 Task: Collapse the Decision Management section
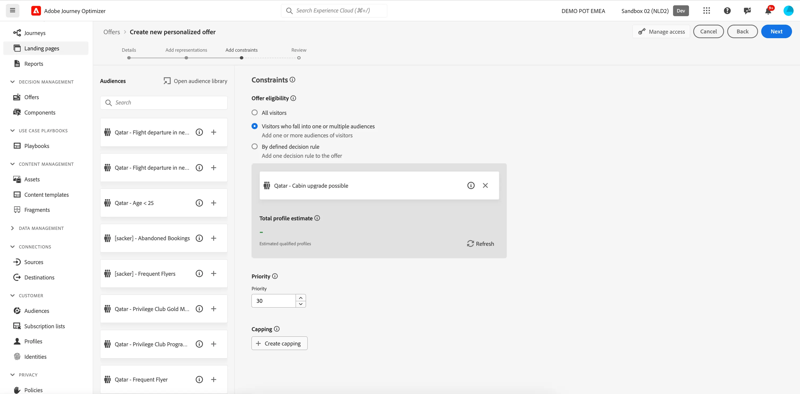coord(12,82)
